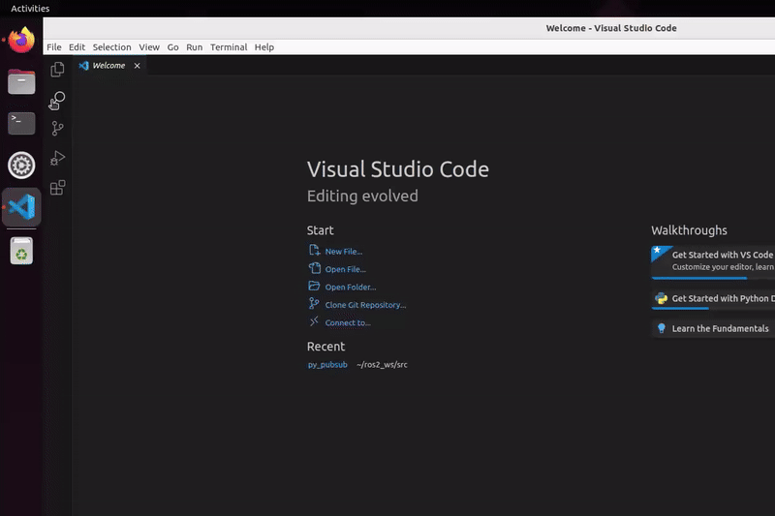Click the Connect to remote icon
The height and width of the screenshot is (516, 775).
pyautogui.click(x=314, y=321)
